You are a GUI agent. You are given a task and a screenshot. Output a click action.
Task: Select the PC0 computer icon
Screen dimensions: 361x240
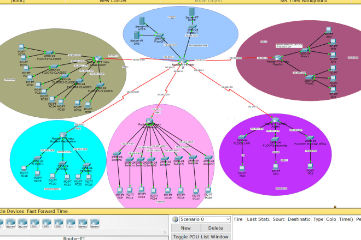[242, 169]
